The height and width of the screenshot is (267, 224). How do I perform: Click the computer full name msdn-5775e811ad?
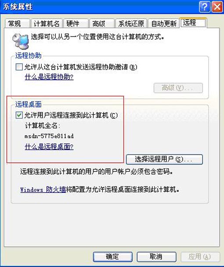[49, 136]
